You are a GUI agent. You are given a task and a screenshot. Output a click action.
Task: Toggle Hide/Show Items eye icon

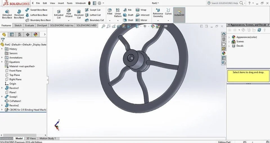click(145, 26)
